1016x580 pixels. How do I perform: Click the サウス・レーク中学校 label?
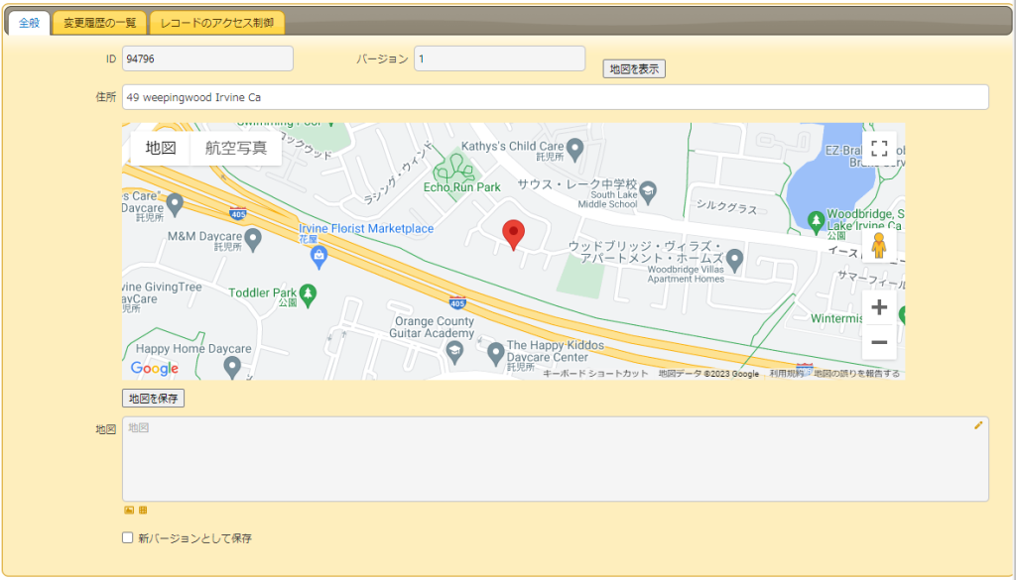pyautogui.click(x=577, y=184)
